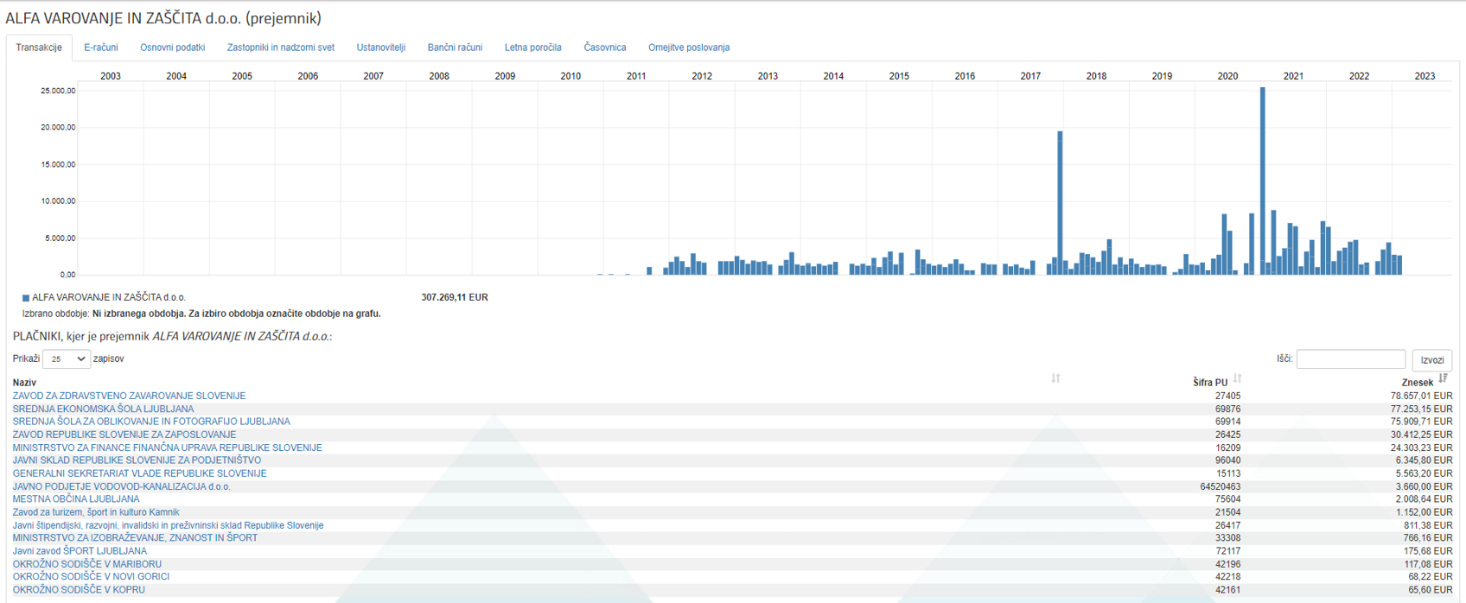1466x603 pixels.
Task: Sort by Šifra PU column icon
Action: (x=1237, y=378)
